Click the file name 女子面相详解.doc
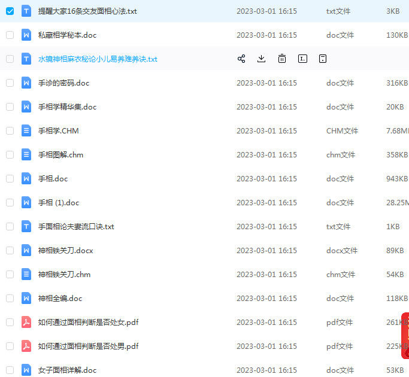The height and width of the screenshot is (377, 409). coord(67,370)
